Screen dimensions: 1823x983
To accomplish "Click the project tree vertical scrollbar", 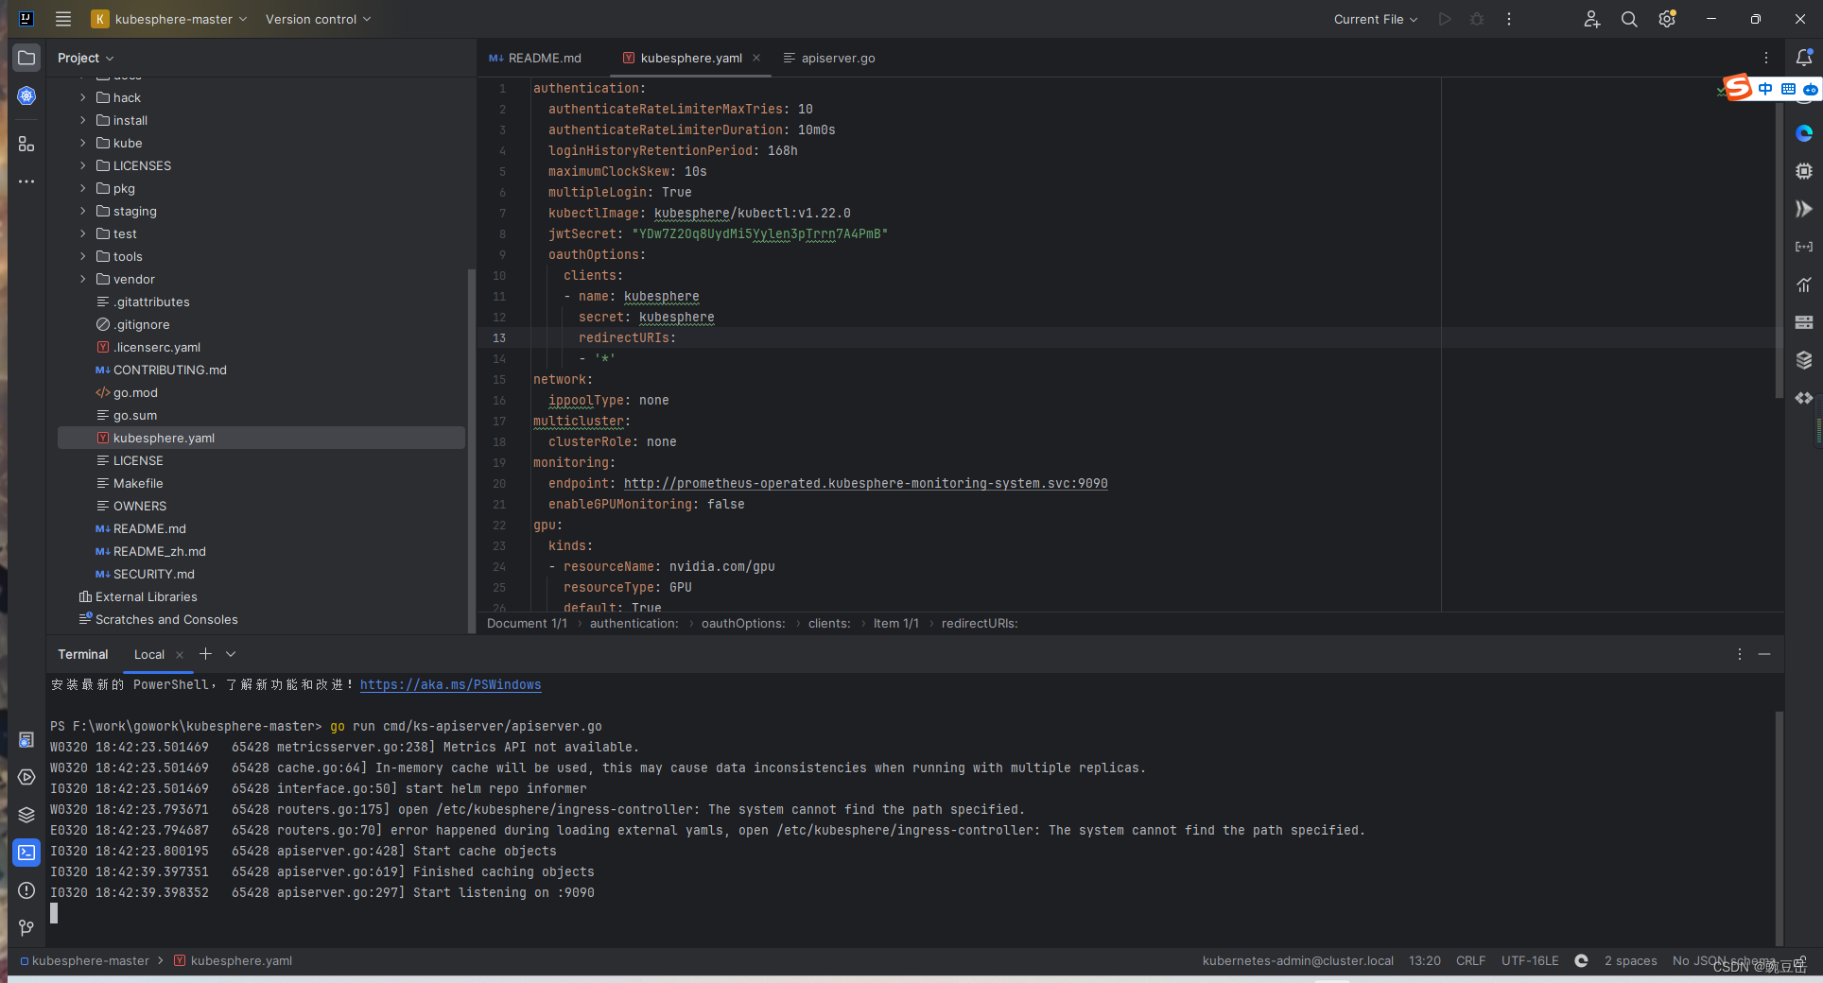I will click(x=471, y=449).
